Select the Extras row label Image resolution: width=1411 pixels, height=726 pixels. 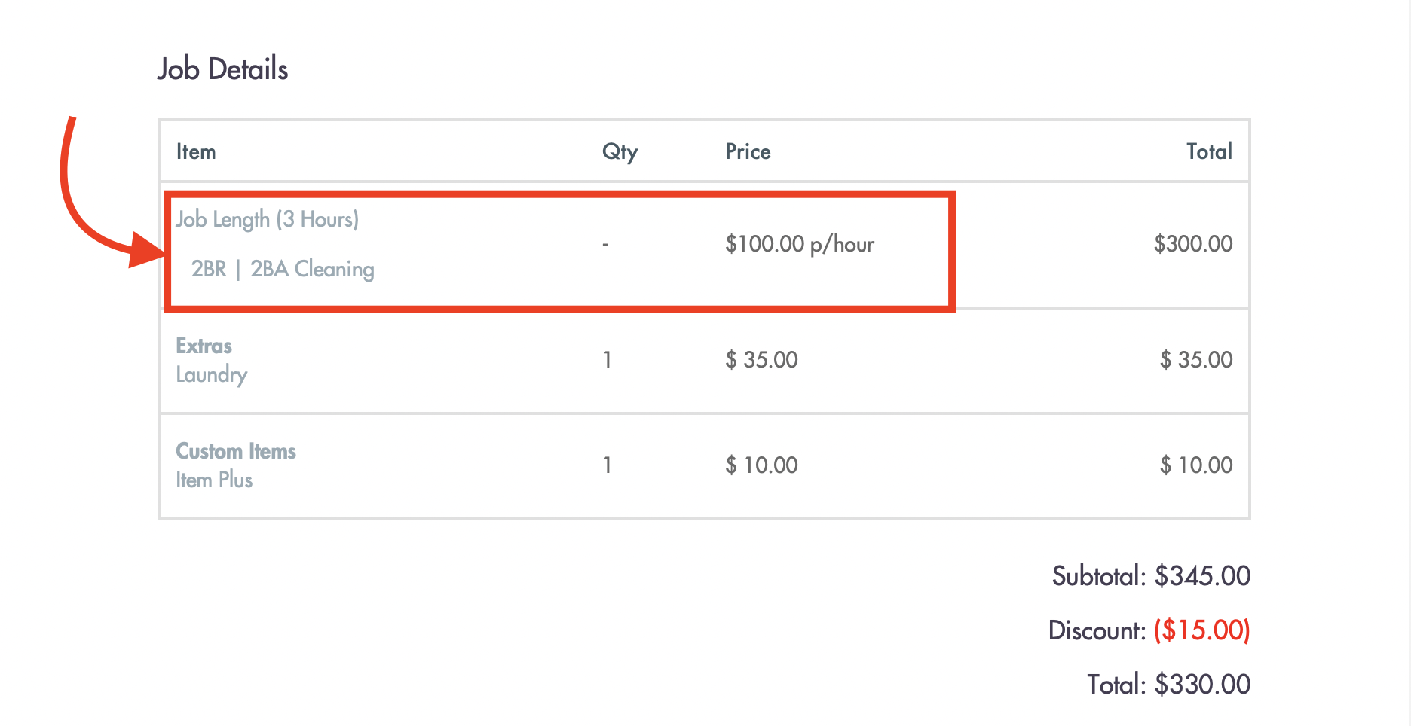coord(204,346)
